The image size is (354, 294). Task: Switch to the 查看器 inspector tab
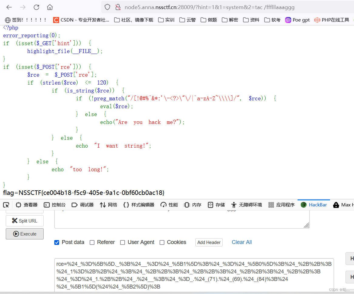(27, 205)
